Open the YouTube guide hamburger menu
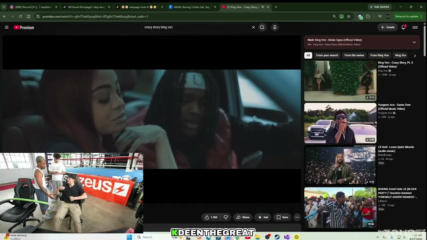 6,27
